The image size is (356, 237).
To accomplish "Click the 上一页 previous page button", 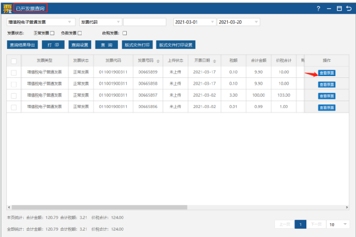I will [x=284, y=224].
